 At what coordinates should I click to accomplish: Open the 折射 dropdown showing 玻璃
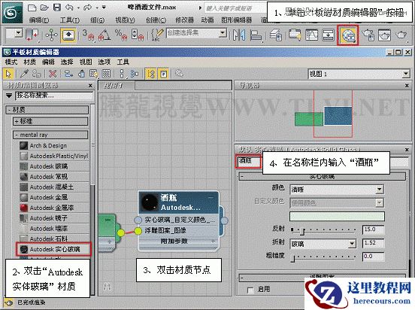(x=352, y=244)
